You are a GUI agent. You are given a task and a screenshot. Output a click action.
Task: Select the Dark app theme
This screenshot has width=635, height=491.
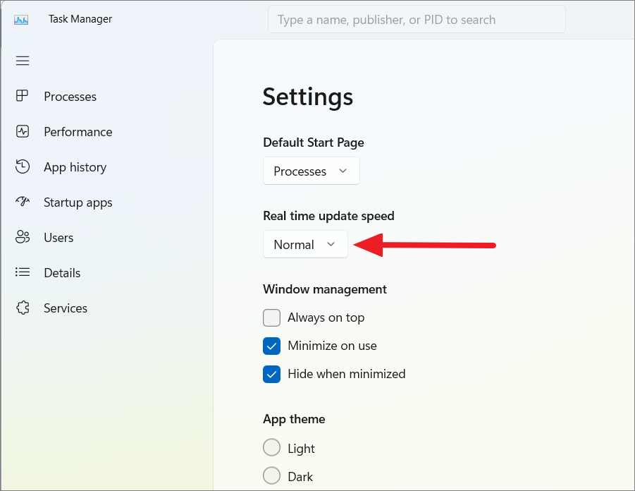click(x=272, y=475)
